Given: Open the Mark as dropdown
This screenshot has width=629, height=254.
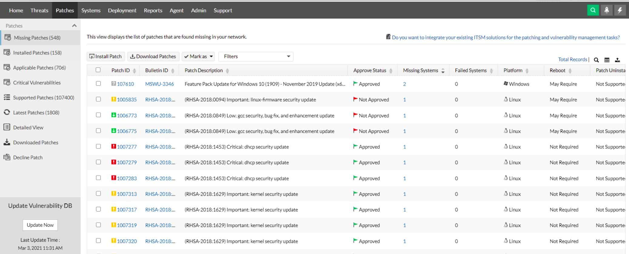Looking at the screenshot, I should pos(198,57).
